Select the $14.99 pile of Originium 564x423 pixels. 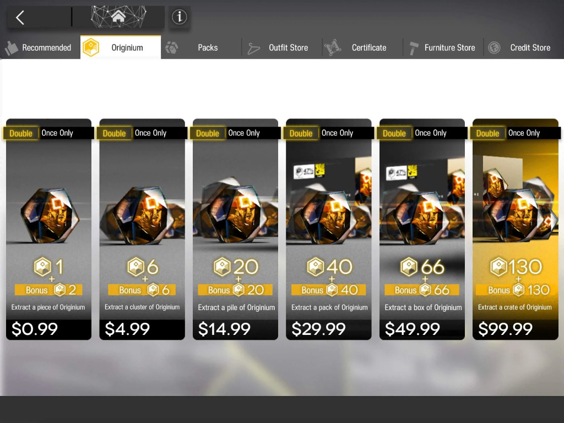point(235,229)
